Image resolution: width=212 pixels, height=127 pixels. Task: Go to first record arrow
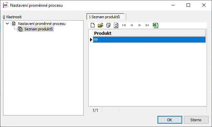pyautogui.click(x=124, y=25)
